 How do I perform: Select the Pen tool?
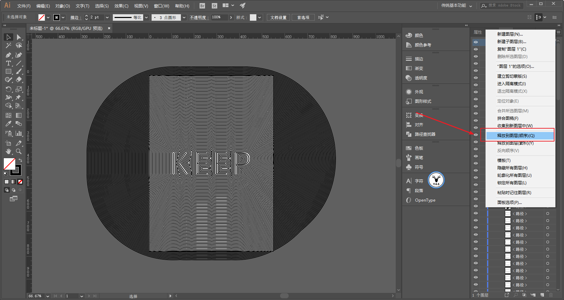click(x=8, y=55)
